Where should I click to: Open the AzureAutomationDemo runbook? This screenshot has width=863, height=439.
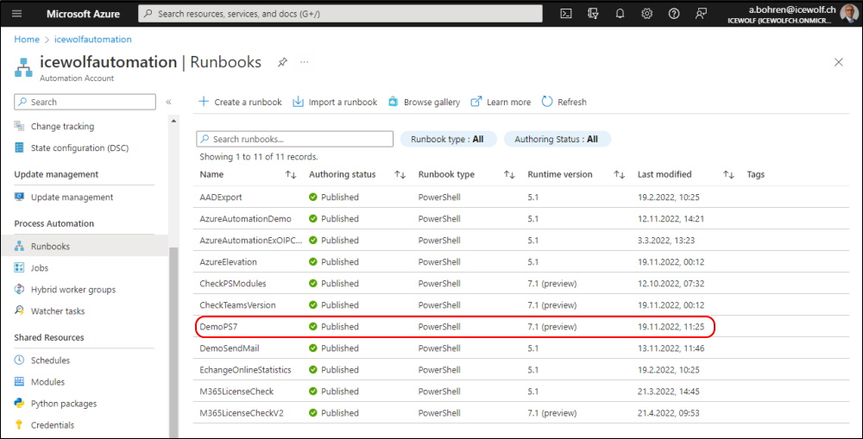click(x=245, y=218)
